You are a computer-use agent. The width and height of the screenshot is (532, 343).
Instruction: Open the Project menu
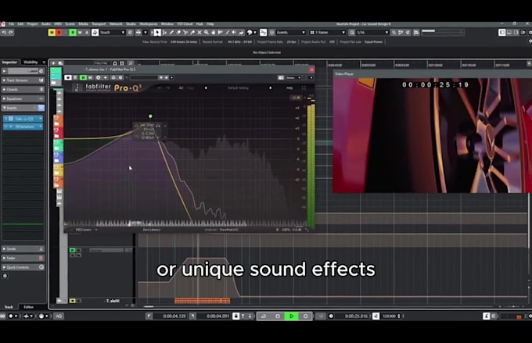(33, 24)
